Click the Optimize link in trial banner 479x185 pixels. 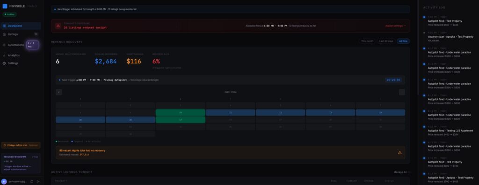click(33, 145)
